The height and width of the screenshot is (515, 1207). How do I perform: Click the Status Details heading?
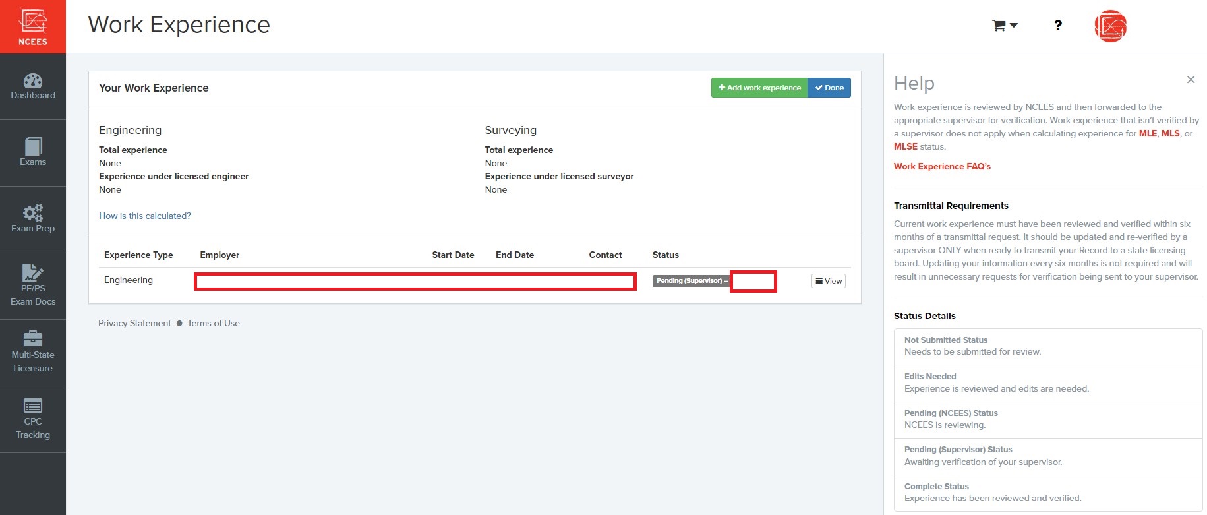tap(925, 316)
